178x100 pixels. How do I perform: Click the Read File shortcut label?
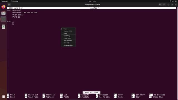point(33,97)
